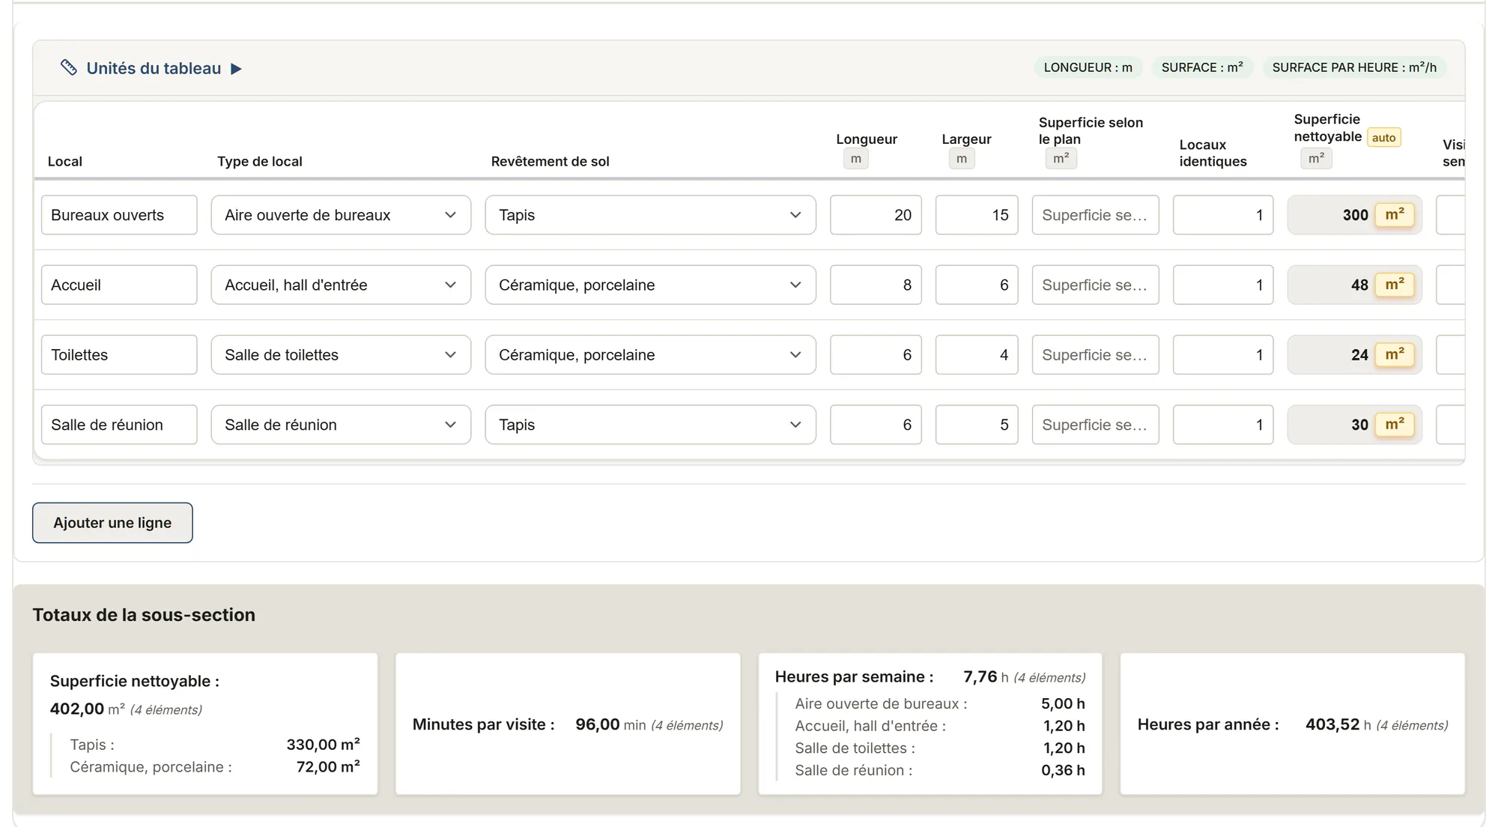Open floor covering dropdown in Toilettes row

[x=650, y=355]
